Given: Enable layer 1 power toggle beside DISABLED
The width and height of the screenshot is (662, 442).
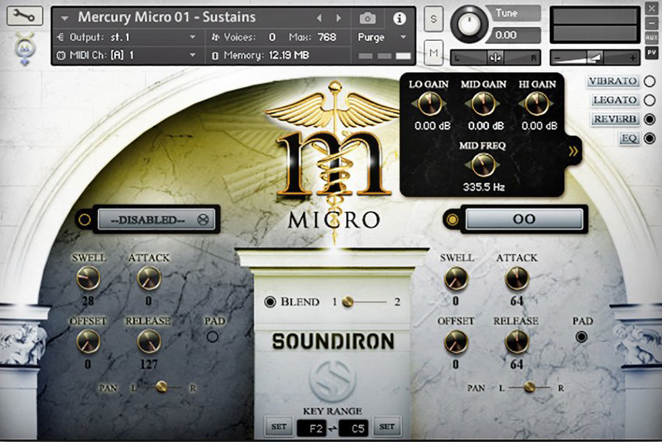Looking at the screenshot, I should click(x=84, y=220).
